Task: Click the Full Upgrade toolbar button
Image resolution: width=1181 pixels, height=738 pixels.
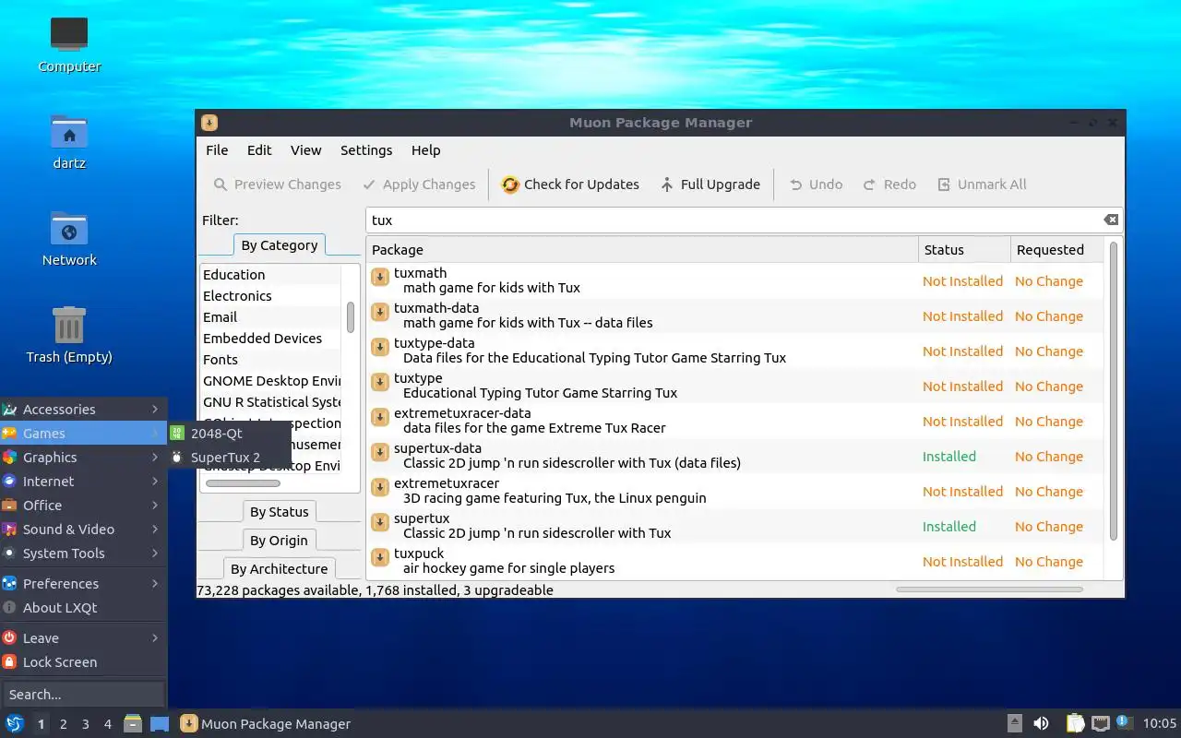Action: point(710,184)
